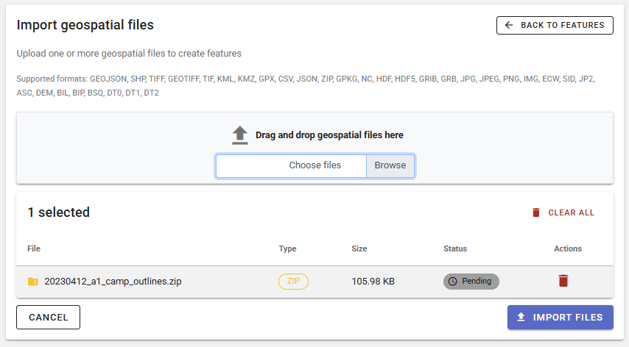Click the drag and drop files text
The height and width of the screenshot is (347, 629).
coord(329,135)
